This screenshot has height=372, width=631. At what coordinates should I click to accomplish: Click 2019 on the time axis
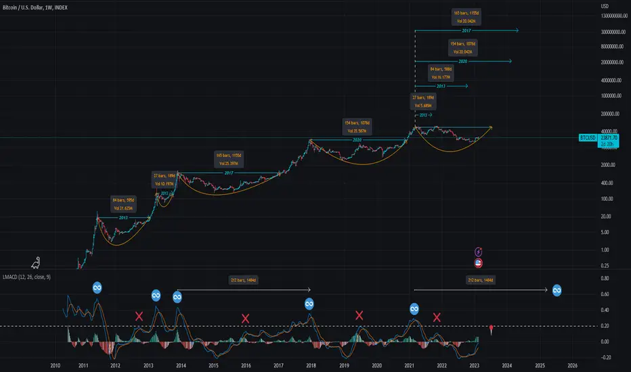point(344,365)
